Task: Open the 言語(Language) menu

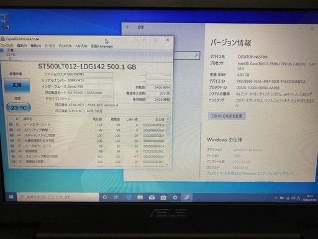Action: click(102, 46)
